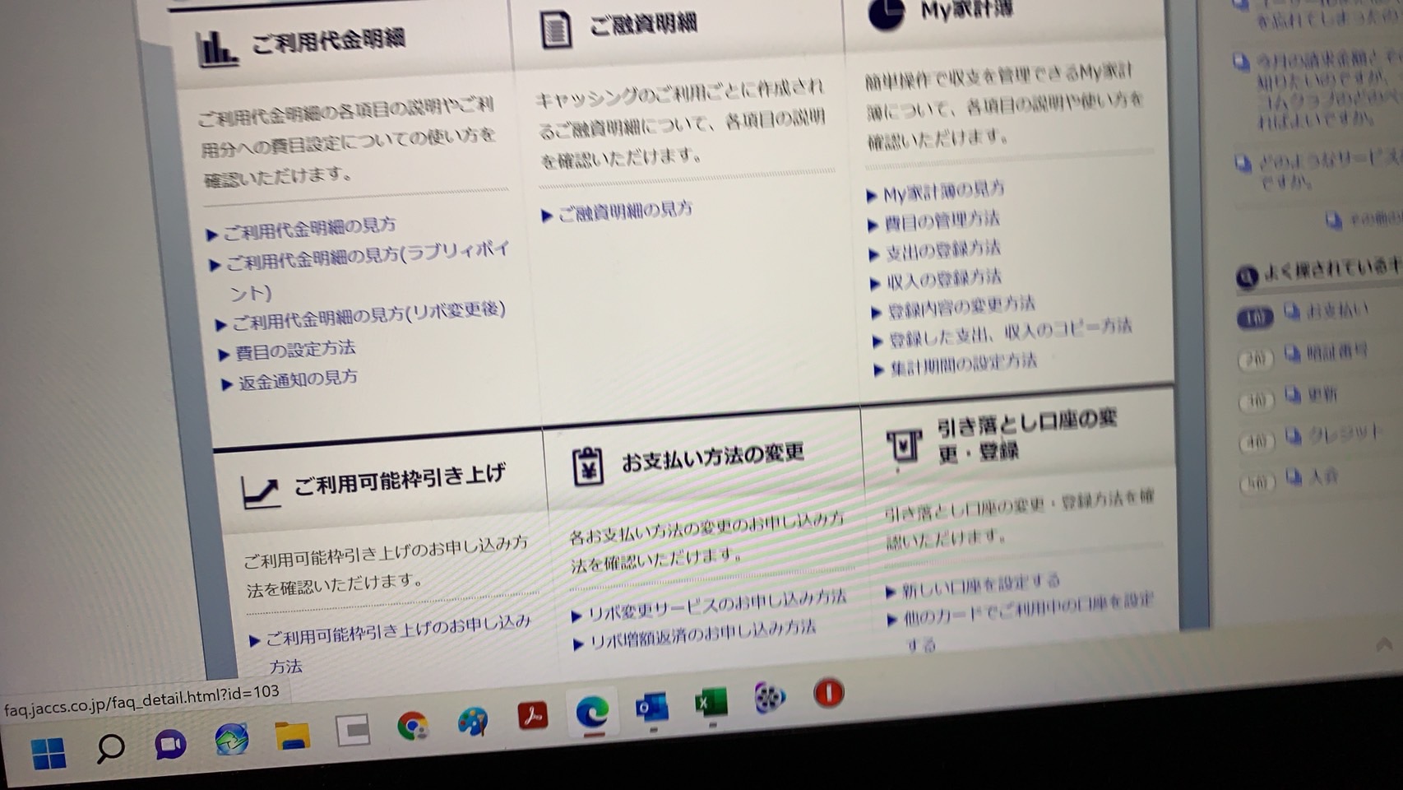Open the 返金通知の見方 link

(x=298, y=380)
